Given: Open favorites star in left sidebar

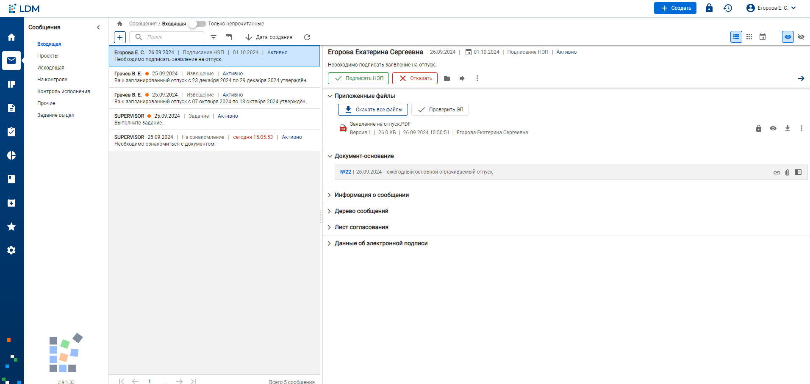Looking at the screenshot, I should tap(11, 227).
